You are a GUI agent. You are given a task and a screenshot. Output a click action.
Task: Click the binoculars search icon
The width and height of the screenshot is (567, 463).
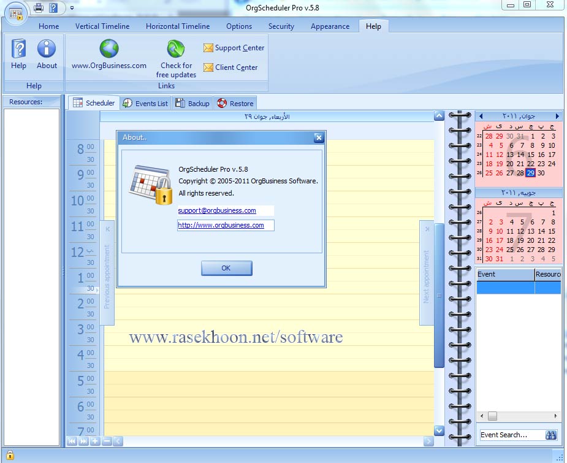pos(550,435)
